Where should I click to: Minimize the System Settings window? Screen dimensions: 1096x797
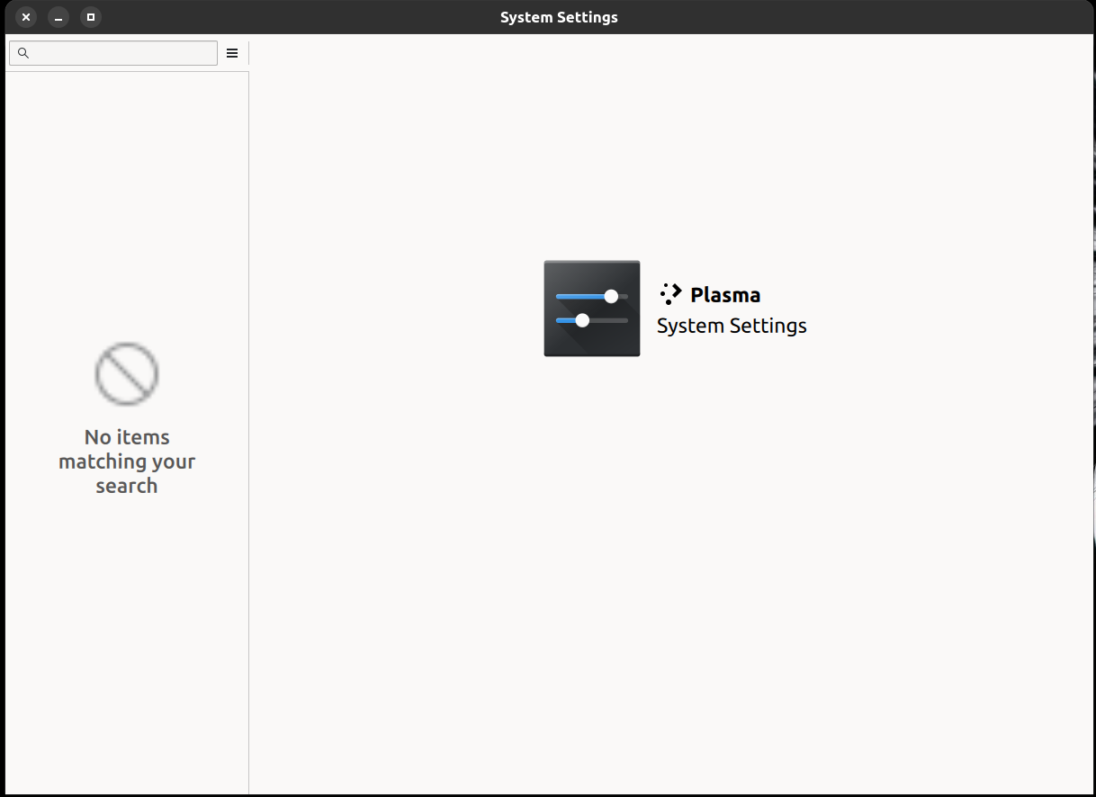[58, 17]
